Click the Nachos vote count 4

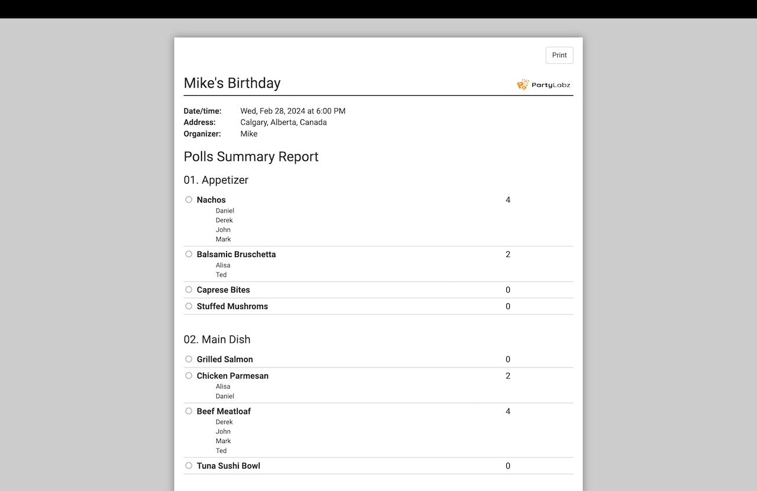click(508, 200)
